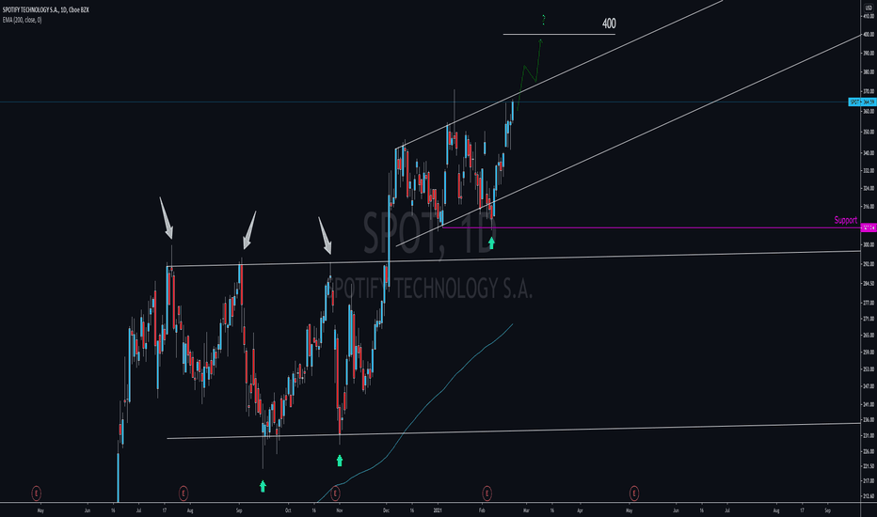Click the 380.00 price axis label

869,72
